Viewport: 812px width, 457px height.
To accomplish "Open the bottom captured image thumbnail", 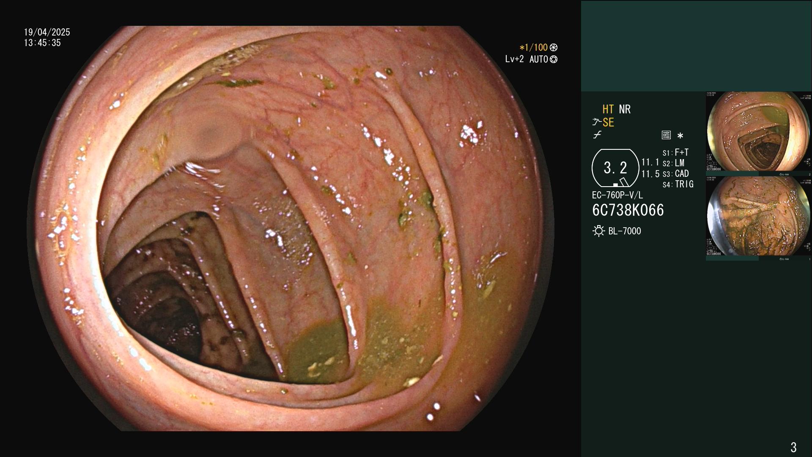I will click(759, 216).
